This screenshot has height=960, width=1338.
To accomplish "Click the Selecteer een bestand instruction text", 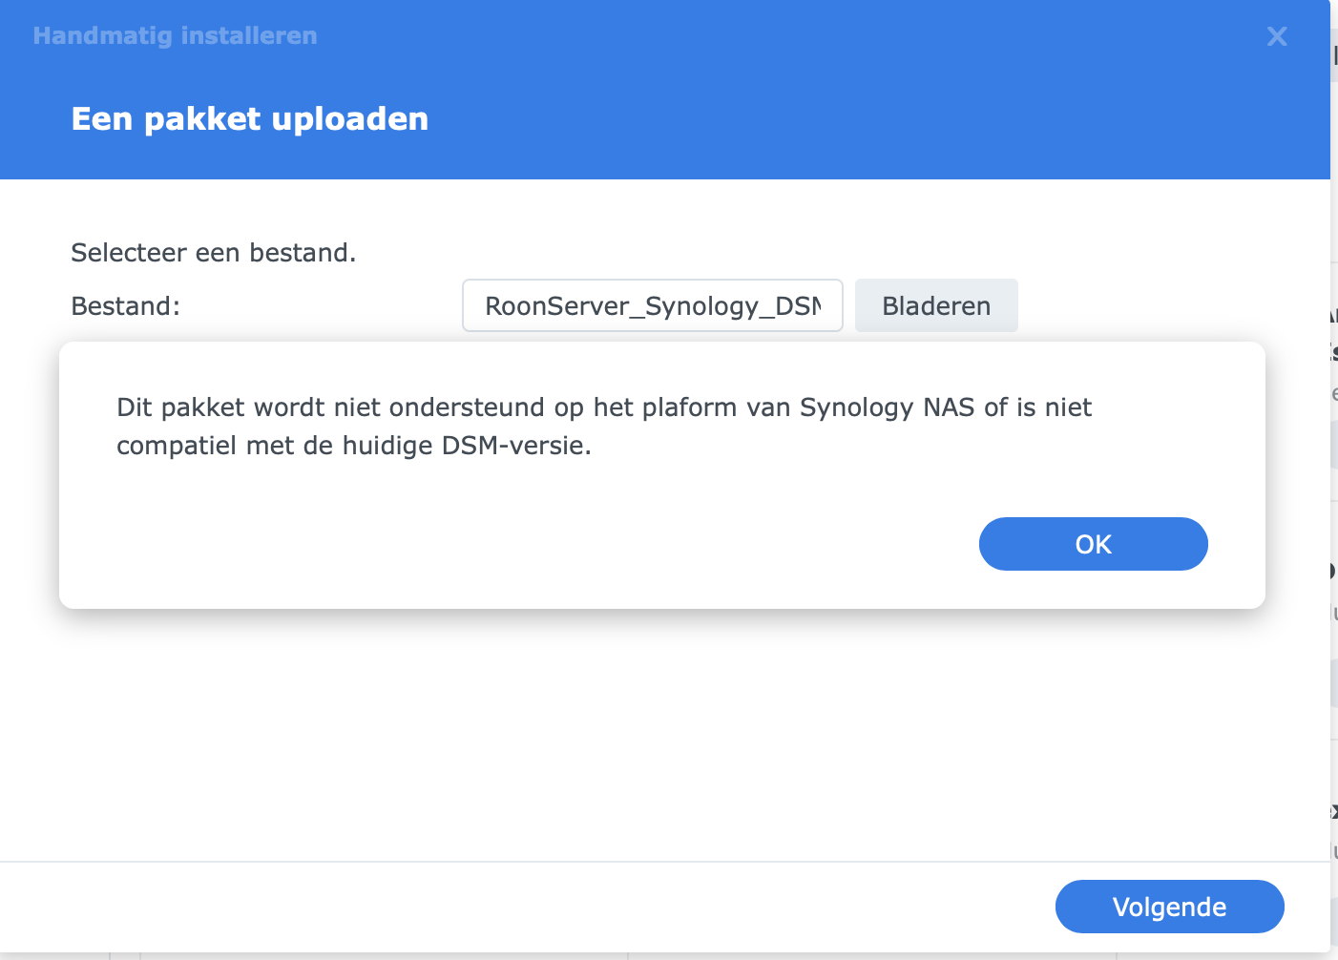I will tap(214, 253).
